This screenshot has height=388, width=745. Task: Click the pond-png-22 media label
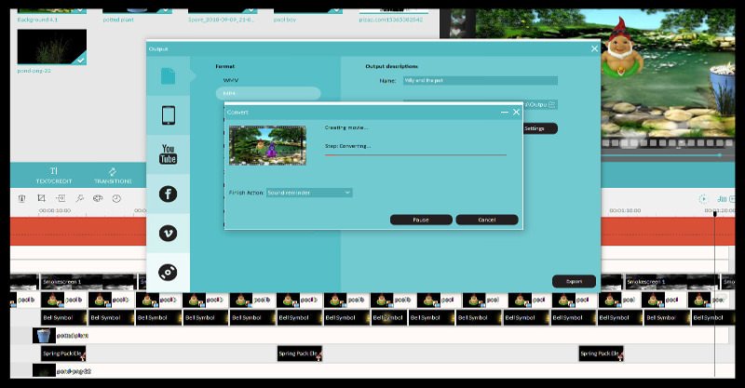click(34, 71)
